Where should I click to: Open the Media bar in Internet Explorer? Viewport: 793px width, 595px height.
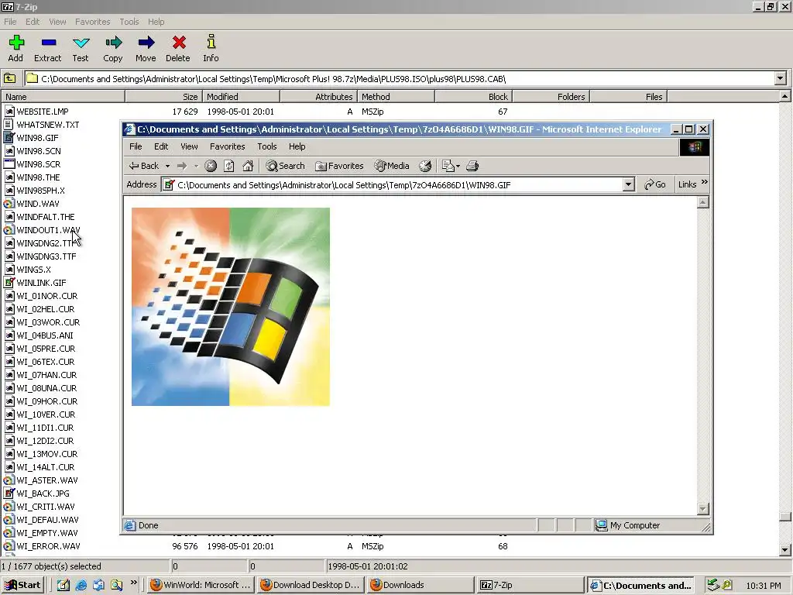tap(392, 166)
